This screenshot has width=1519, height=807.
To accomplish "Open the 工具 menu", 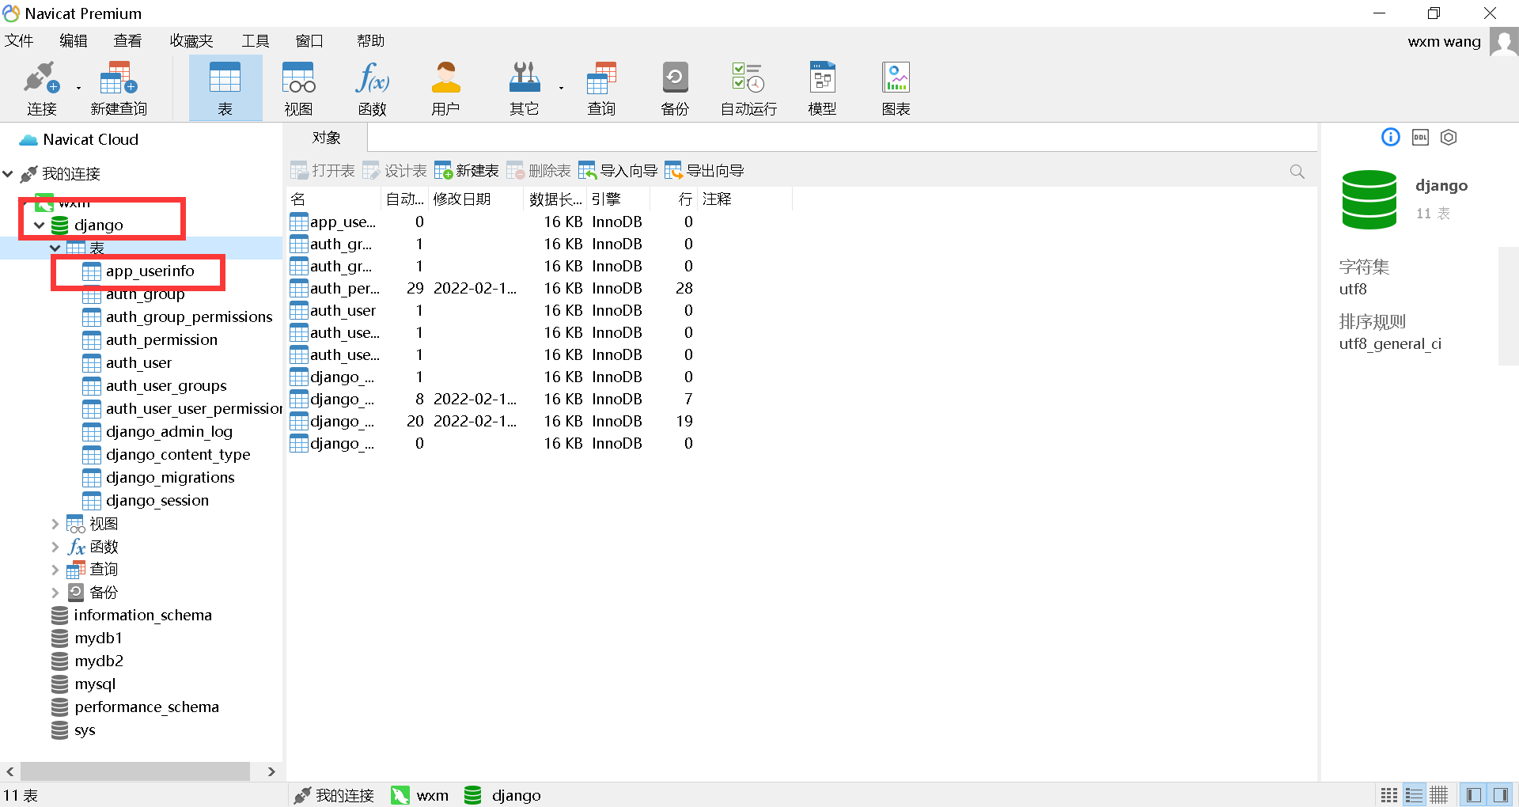I will coord(255,40).
